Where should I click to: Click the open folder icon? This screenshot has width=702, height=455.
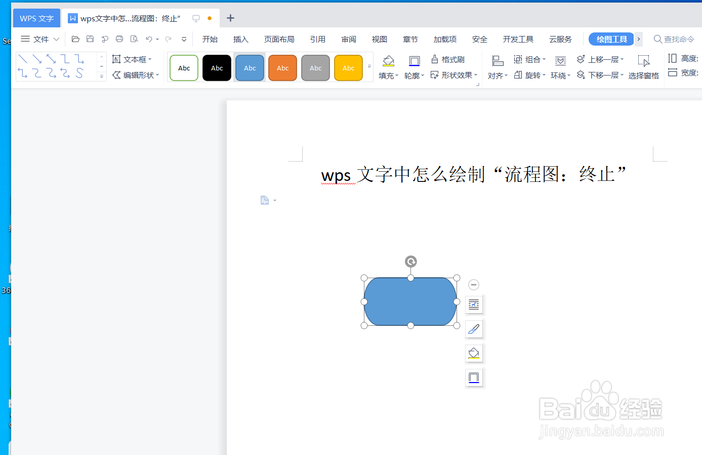coord(75,39)
